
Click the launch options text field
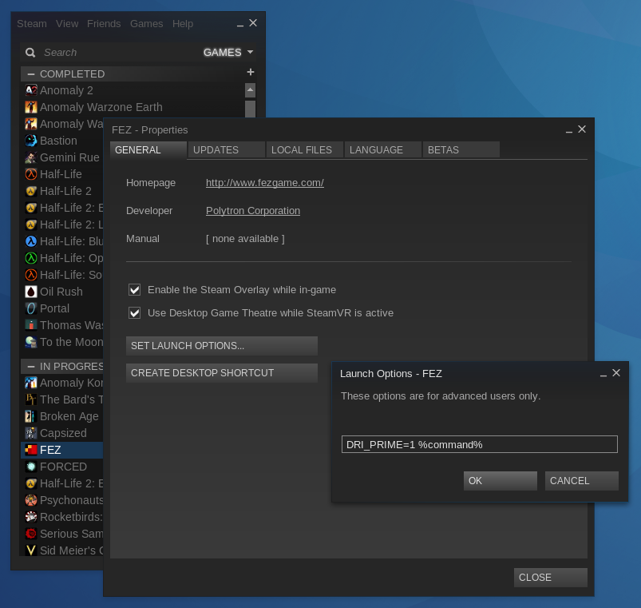click(478, 443)
